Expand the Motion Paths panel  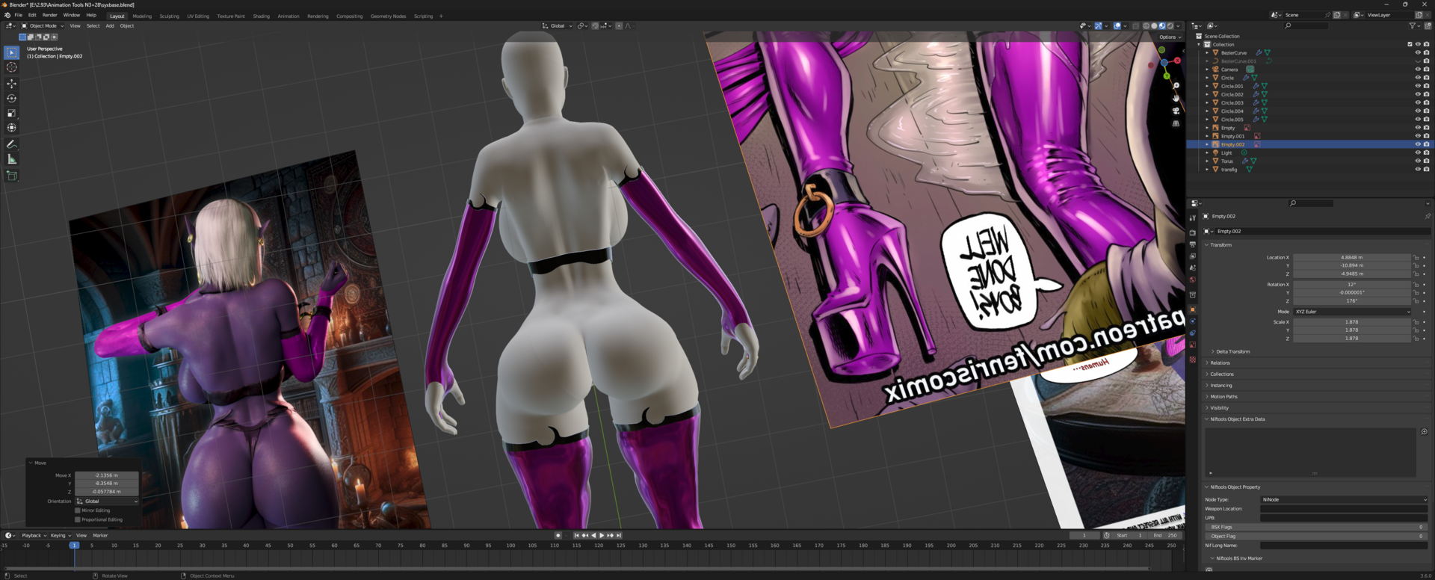tap(1223, 397)
